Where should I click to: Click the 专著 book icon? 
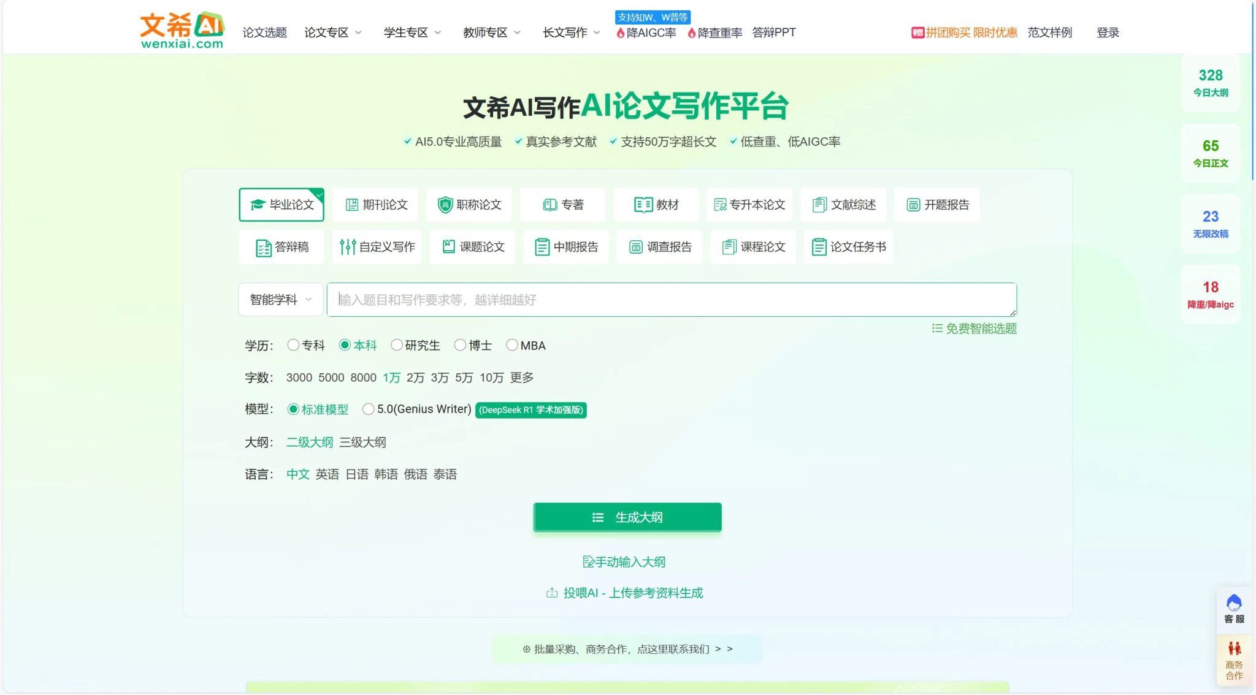[x=550, y=205]
